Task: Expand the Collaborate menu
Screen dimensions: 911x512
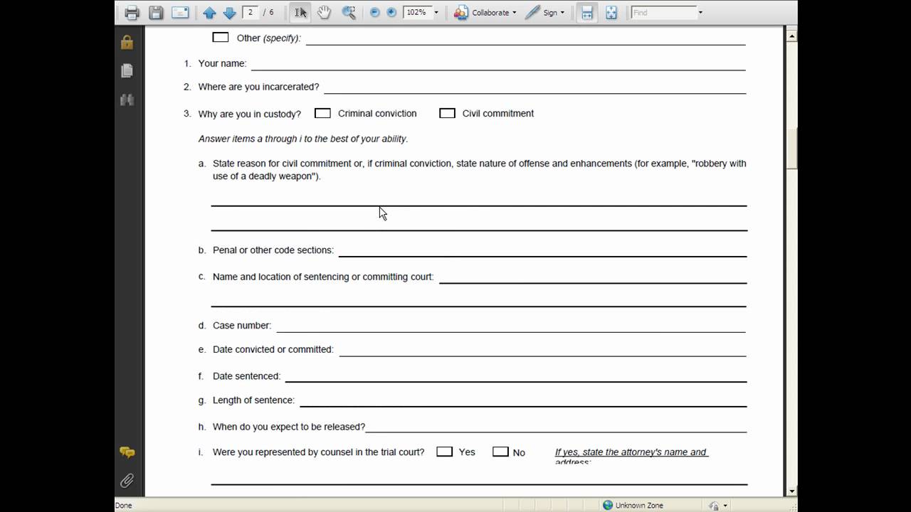Action: click(514, 12)
